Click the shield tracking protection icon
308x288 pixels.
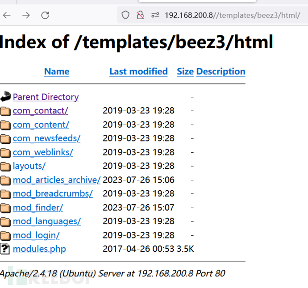click(125, 15)
